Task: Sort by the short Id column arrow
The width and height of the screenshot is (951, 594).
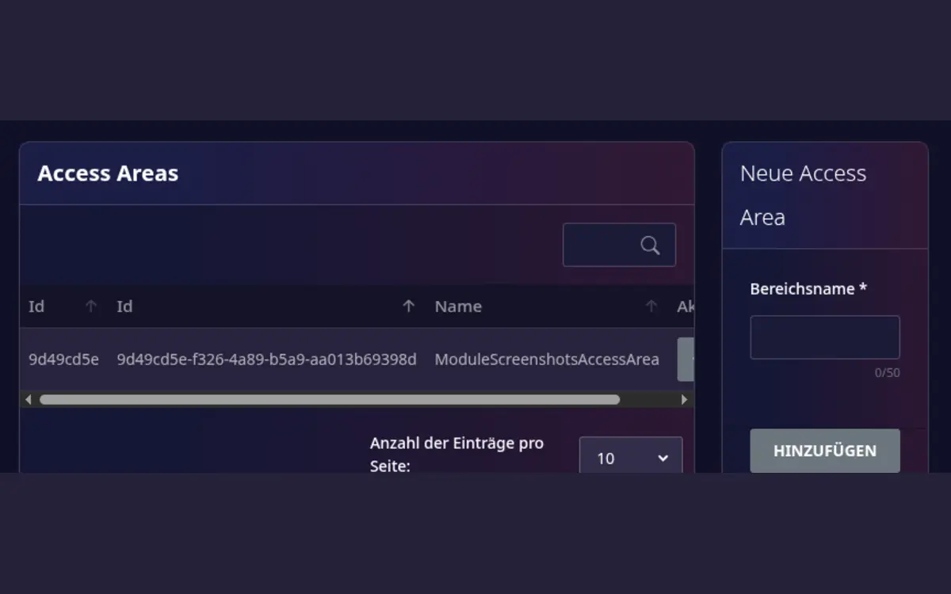Action: (x=91, y=307)
